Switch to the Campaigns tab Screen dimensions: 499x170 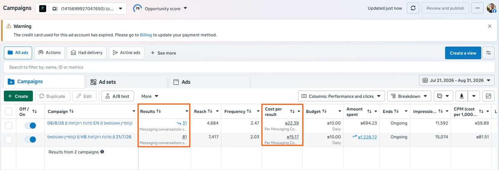(x=44, y=82)
